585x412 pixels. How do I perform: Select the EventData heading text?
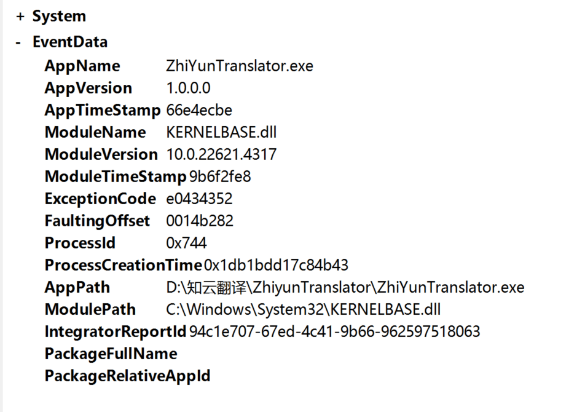(70, 42)
